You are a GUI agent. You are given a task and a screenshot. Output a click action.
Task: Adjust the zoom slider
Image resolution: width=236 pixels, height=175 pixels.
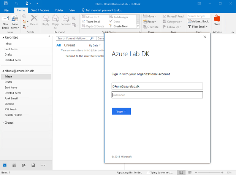tap(209, 172)
